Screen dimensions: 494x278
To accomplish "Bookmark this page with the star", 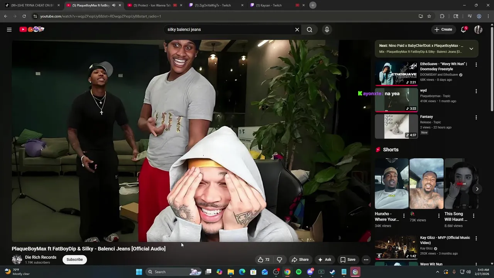I will point(429,16).
